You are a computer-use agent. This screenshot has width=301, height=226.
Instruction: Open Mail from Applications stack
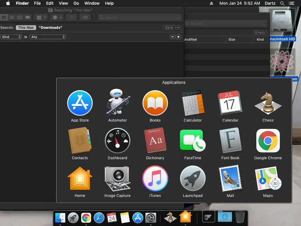[x=230, y=178]
